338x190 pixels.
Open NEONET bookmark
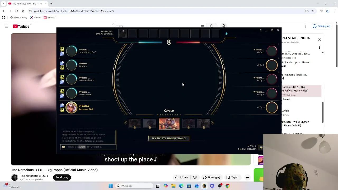tap(50, 18)
